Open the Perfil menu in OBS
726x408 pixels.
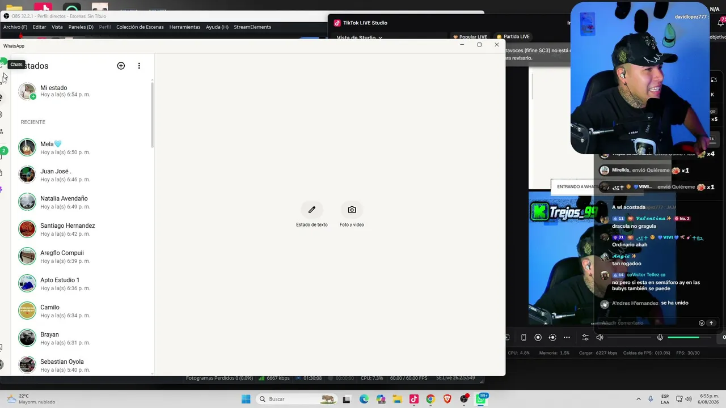click(105, 27)
